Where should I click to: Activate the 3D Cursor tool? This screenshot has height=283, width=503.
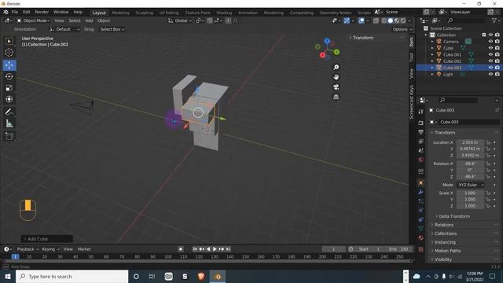coord(9,53)
